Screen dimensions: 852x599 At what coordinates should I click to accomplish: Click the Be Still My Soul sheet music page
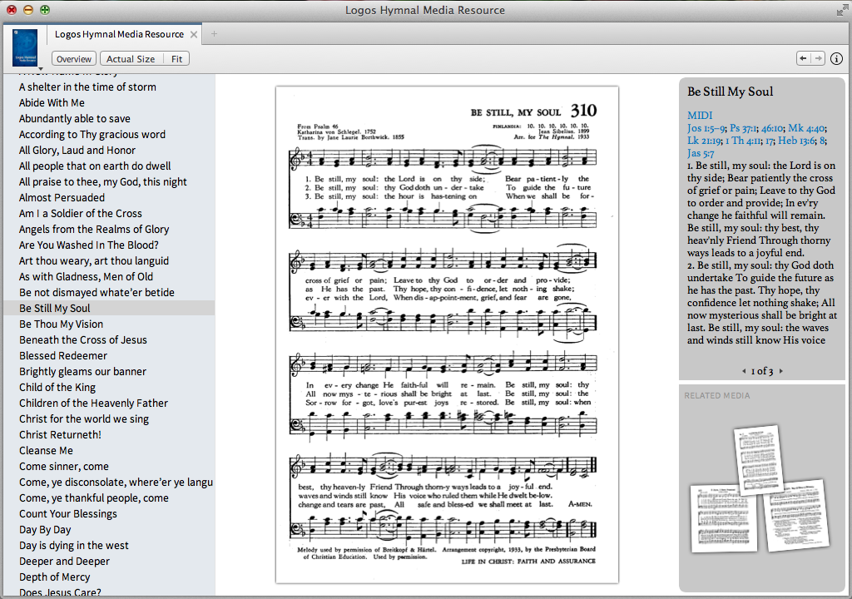coord(447,334)
